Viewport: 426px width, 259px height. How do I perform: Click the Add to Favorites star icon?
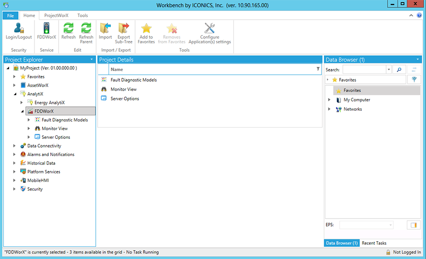click(146, 29)
